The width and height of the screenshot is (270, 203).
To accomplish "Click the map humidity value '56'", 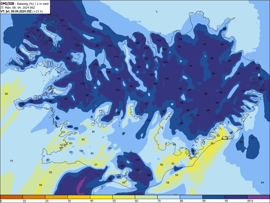I will tap(161, 165).
